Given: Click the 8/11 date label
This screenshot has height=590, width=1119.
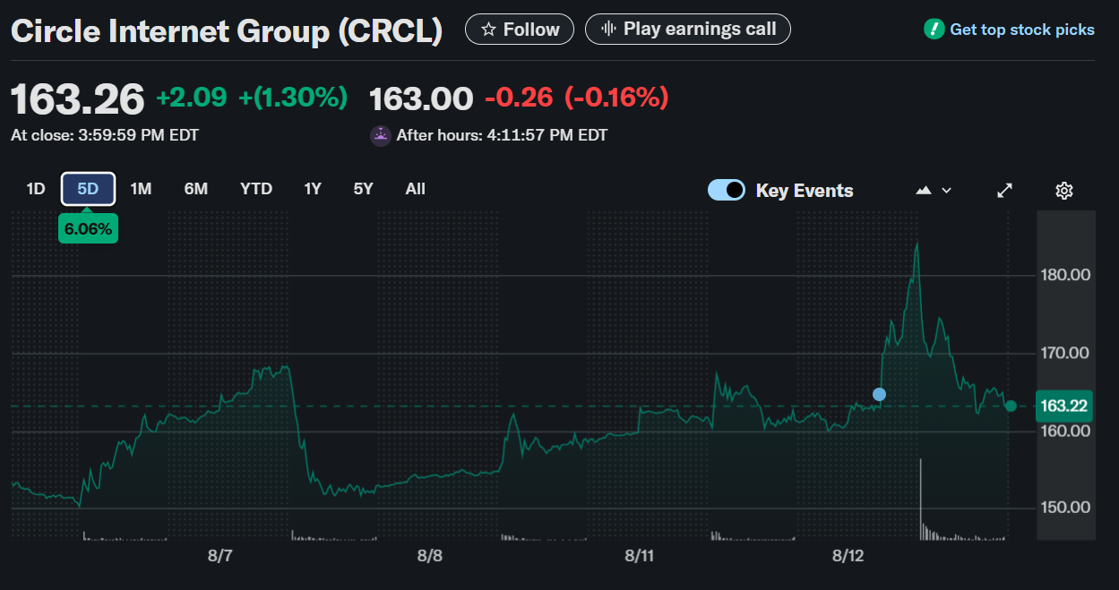Looking at the screenshot, I should point(640,556).
